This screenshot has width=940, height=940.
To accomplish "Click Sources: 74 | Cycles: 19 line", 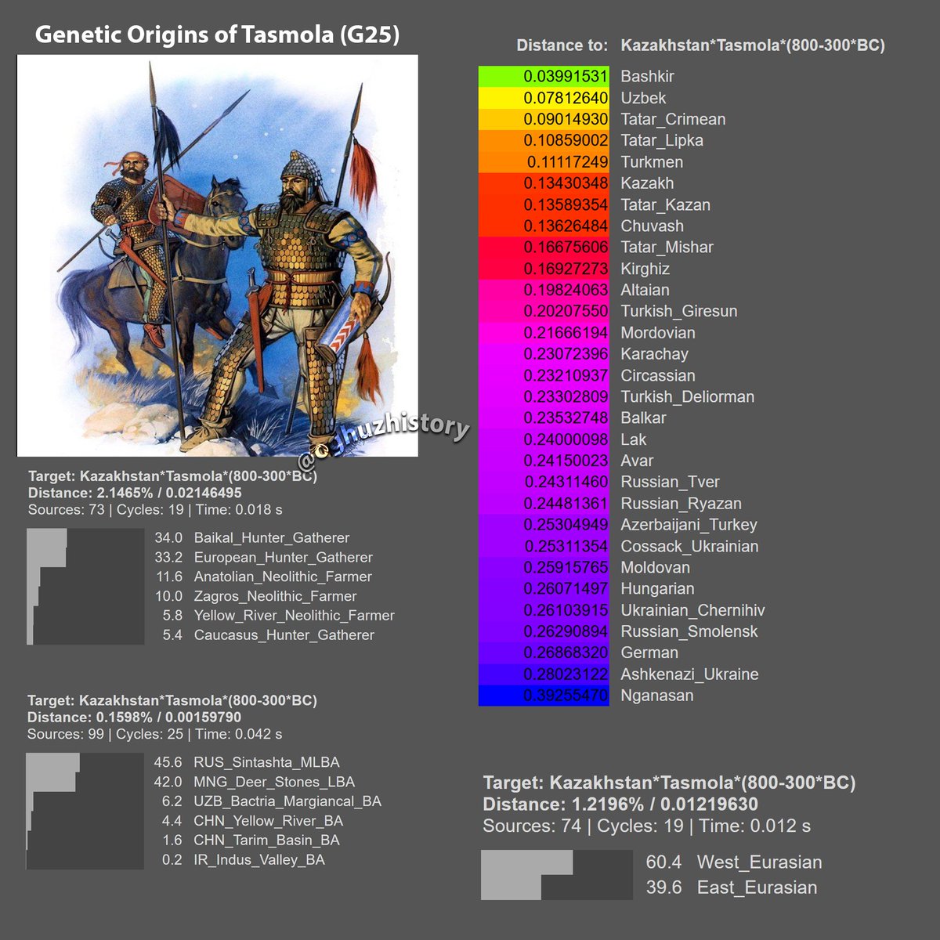I will click(x=647, y=826).
